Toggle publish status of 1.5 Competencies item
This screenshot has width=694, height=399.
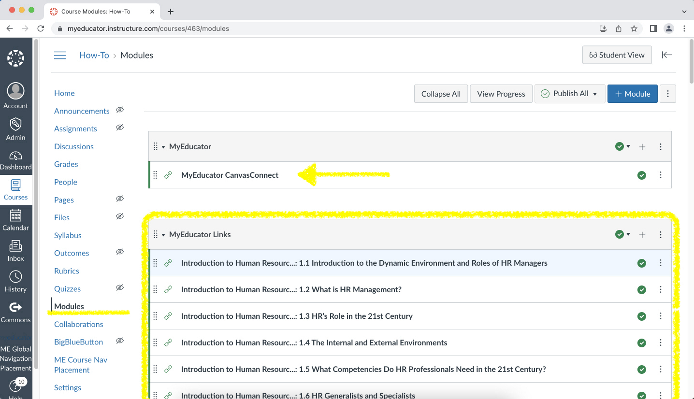click(642, 370)
